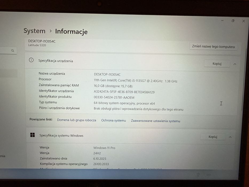Collapse the Specyfikacja systemu Windows section chevron

click(x=230, y=137)
